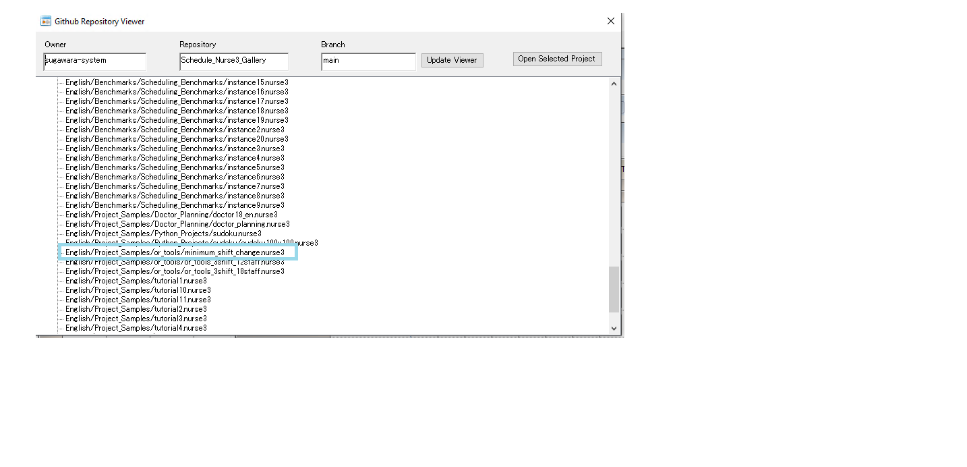967x467 pixels.
Task: Click the file list vertical scrollbar thumb
Action: click(x=614, y=289)
